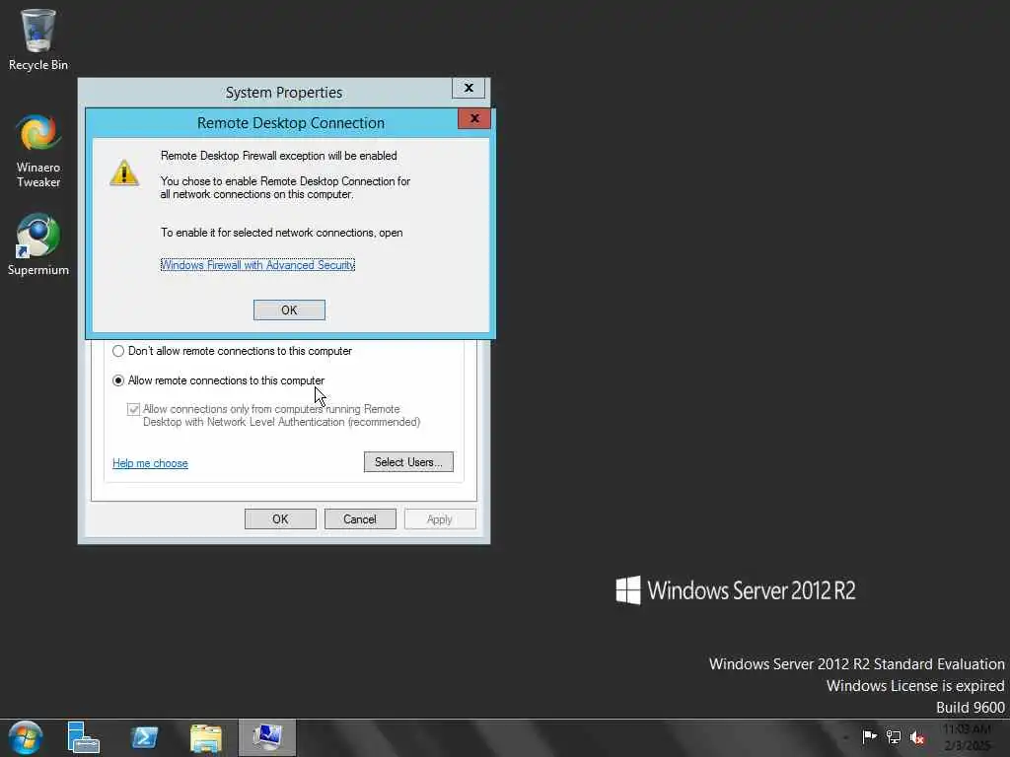Click the tray clock and date
Viewport: 1010px width, 757px height.
coord(967,737)
